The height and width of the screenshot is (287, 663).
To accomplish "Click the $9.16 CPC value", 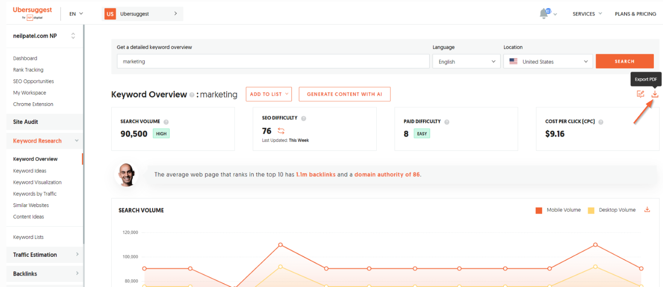I will pyautogui.click(x=555, y=134).
